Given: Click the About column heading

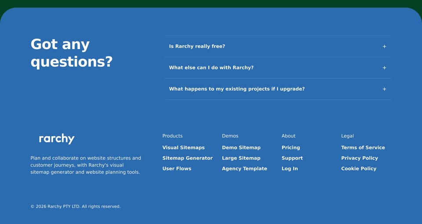Looking at the screenshot, I should (x=288, y=136).
